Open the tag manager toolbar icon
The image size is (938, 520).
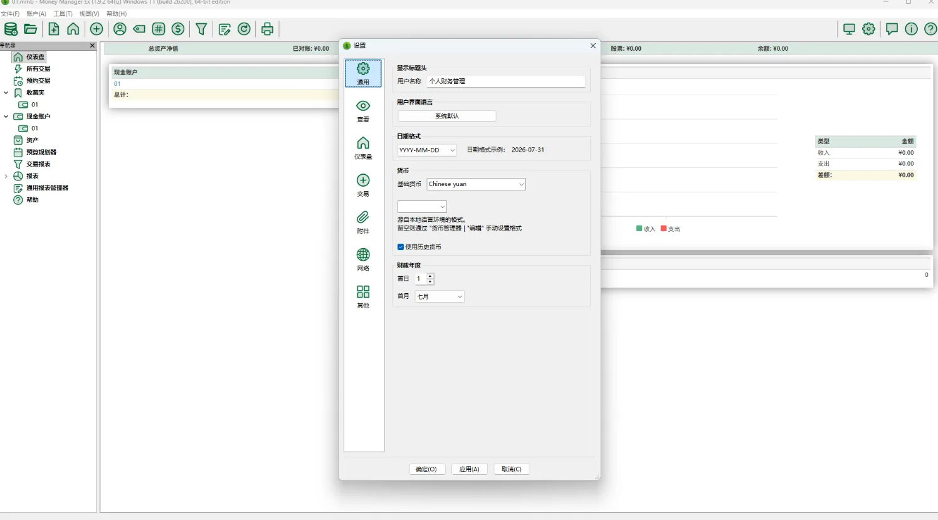pyautogui.click(x=139, y=29)
